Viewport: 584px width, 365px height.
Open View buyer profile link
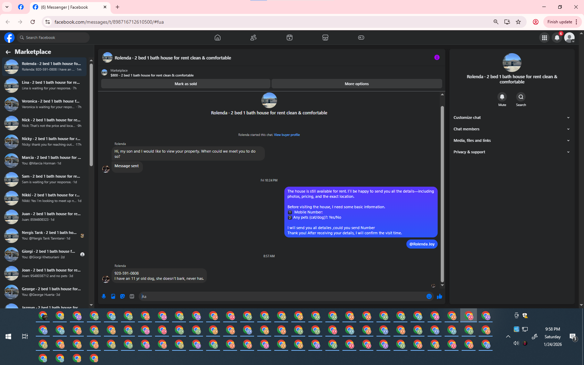pos(287,135)
